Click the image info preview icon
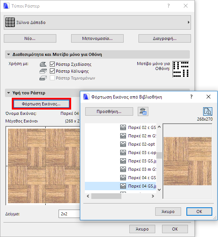218x237 pixels. pos(208,111)
